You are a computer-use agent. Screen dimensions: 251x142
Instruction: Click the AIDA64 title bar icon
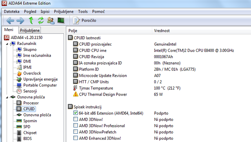[x=4, y=3]
